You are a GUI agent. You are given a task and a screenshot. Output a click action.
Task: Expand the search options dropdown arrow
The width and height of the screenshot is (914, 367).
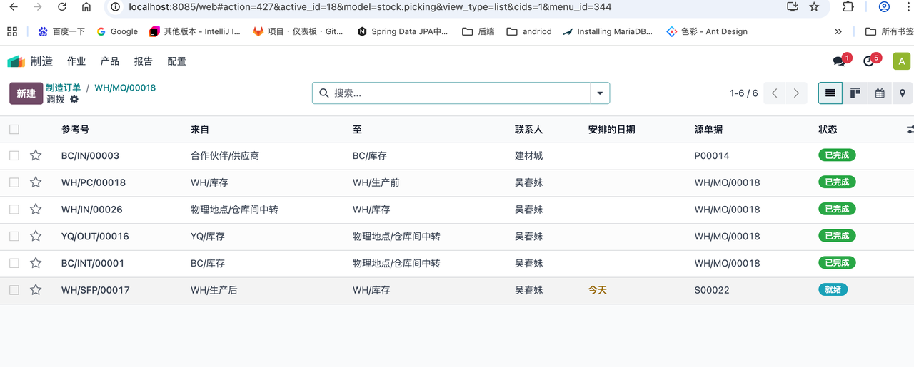coord(600,93)
